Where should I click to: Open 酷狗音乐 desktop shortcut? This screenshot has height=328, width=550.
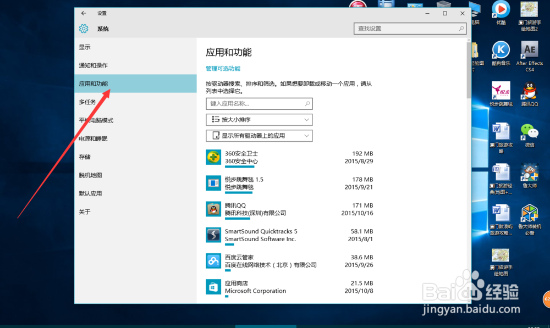tap(501, 53)
